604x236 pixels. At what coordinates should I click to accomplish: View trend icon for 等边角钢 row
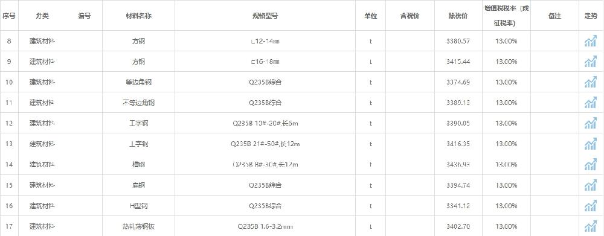[x=590, y=82]
